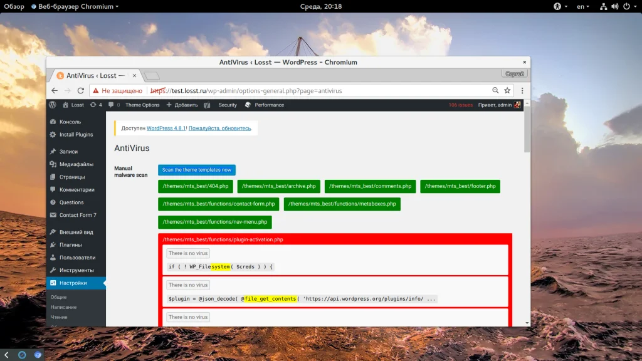Dismiss WP_Filesystem warning as no virus

coord(188,253)
